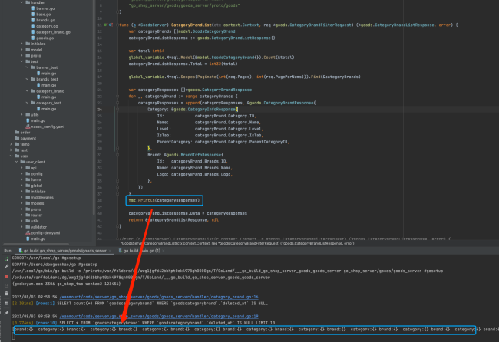Expand the router folder
The width and height of the screenshot is (499, 342).
coord(22,215)
